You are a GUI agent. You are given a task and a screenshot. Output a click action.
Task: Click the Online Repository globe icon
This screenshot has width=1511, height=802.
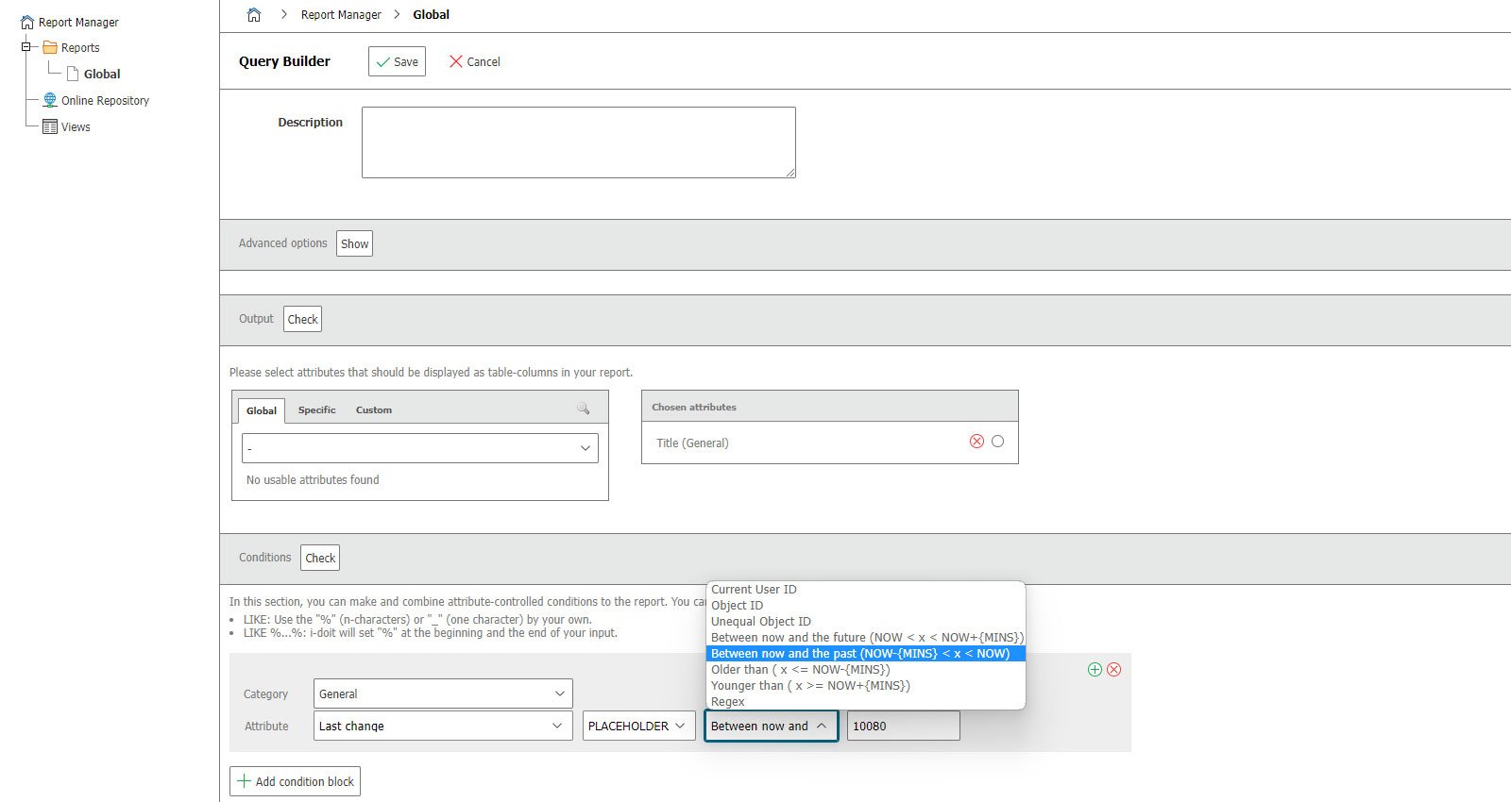click(50, 100)
